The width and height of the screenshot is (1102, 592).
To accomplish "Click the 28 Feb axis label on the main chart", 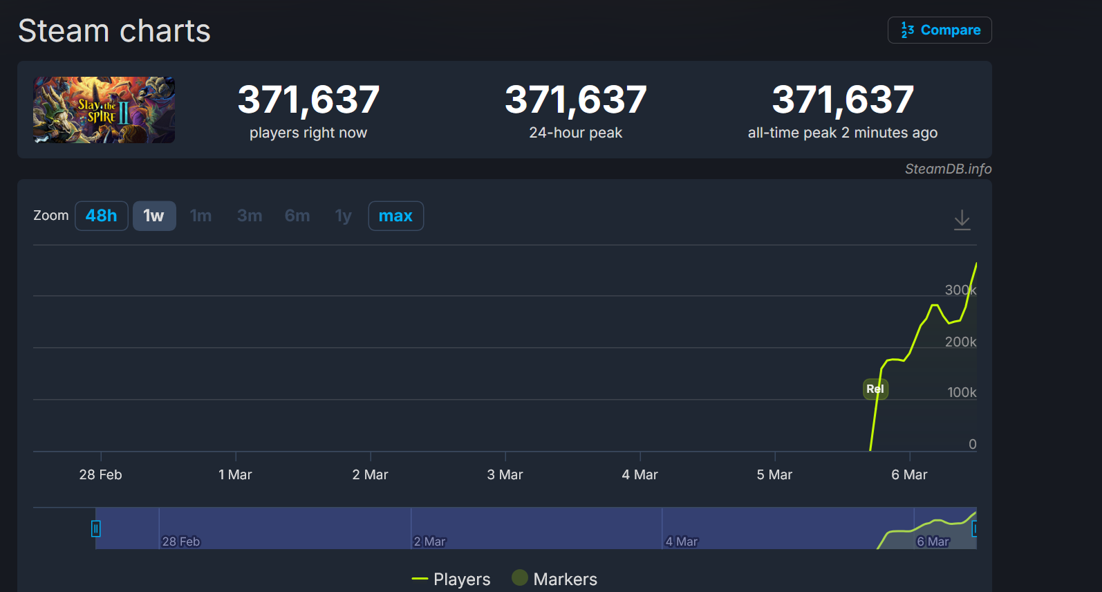I will pyautogui.click(x=101, y=474).
